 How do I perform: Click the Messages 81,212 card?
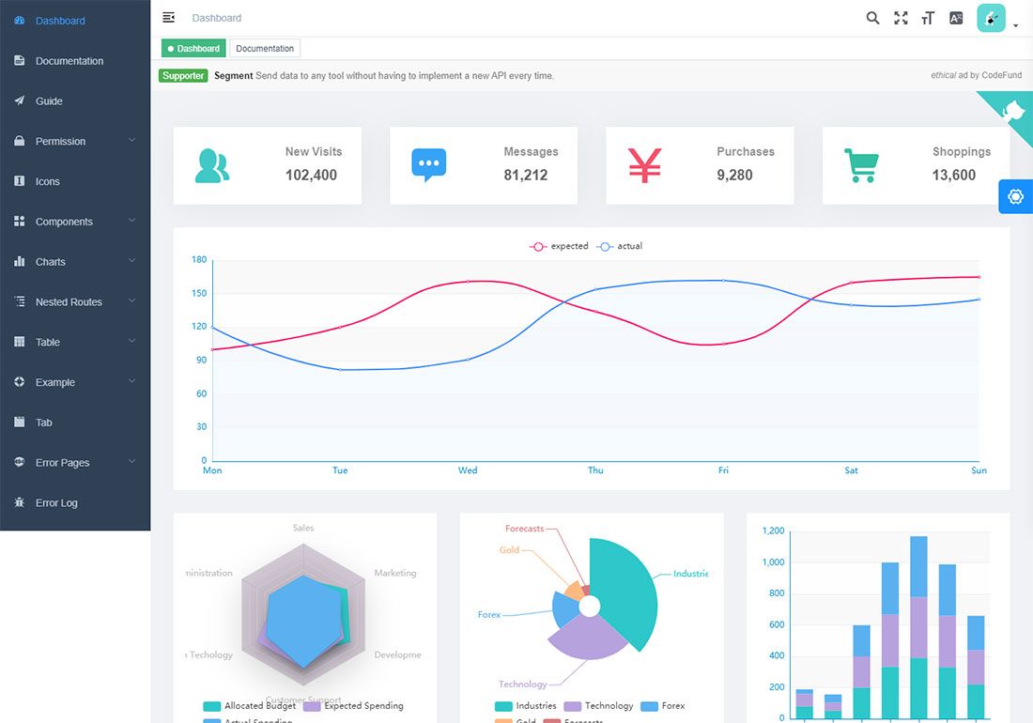tap(484, 165)
